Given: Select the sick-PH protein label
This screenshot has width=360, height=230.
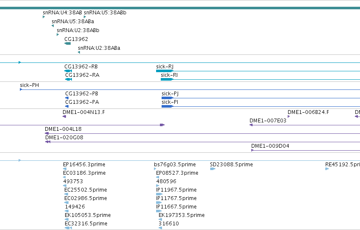Looking at the screenshot, I should click(x=29, y=85).
